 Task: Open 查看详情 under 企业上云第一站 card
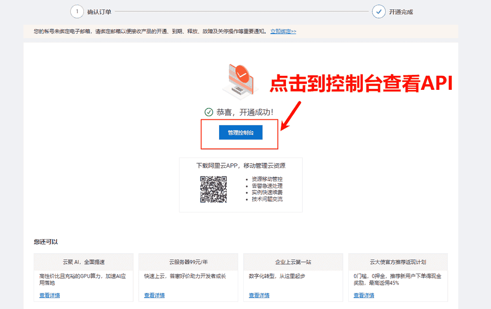[x=259, y=295]
